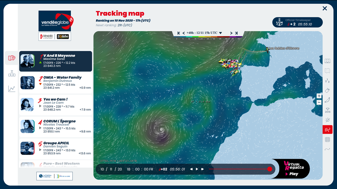The height and width of the screenshot is (189, 337).
Task: Click the +9.8 nm gap value
Action: pos(85,132)
